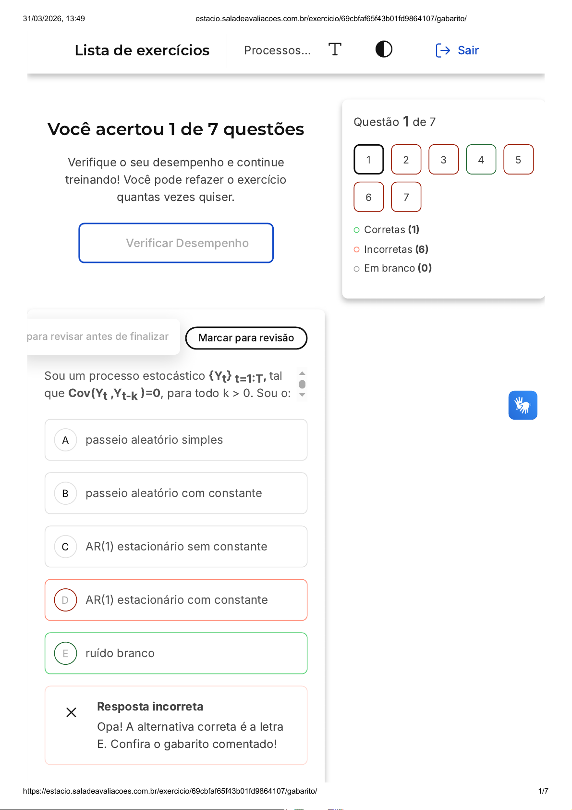Select alternative B passeio aleatório com constante
The height and width of the screenshot is (810, 572).
click(x=176, y=493)
